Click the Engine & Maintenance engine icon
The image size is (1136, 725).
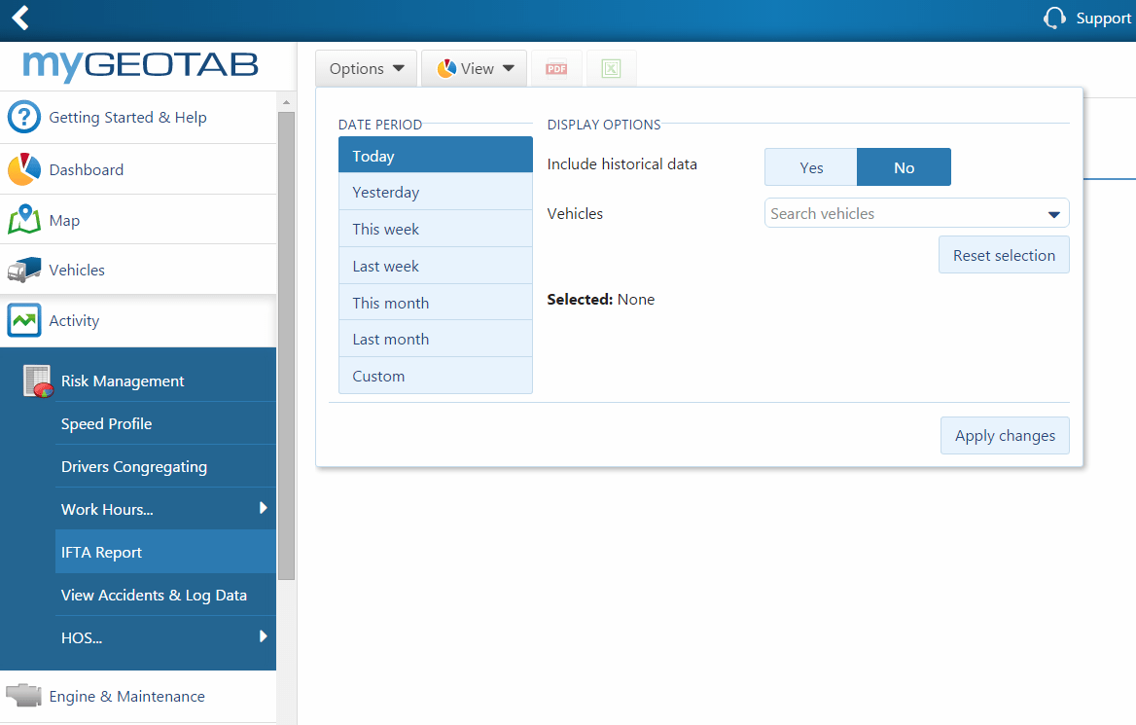[x=24, y=695]
